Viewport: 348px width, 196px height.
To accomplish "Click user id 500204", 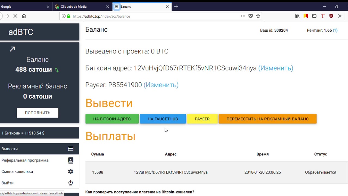I will (x=281, y=30).
